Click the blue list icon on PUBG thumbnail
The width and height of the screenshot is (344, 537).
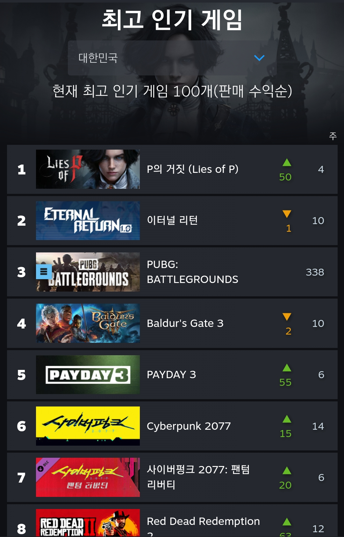pos(44,272)
